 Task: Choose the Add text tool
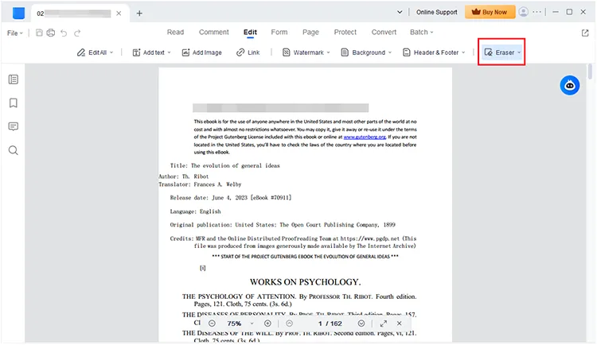[x=149, y=52]
